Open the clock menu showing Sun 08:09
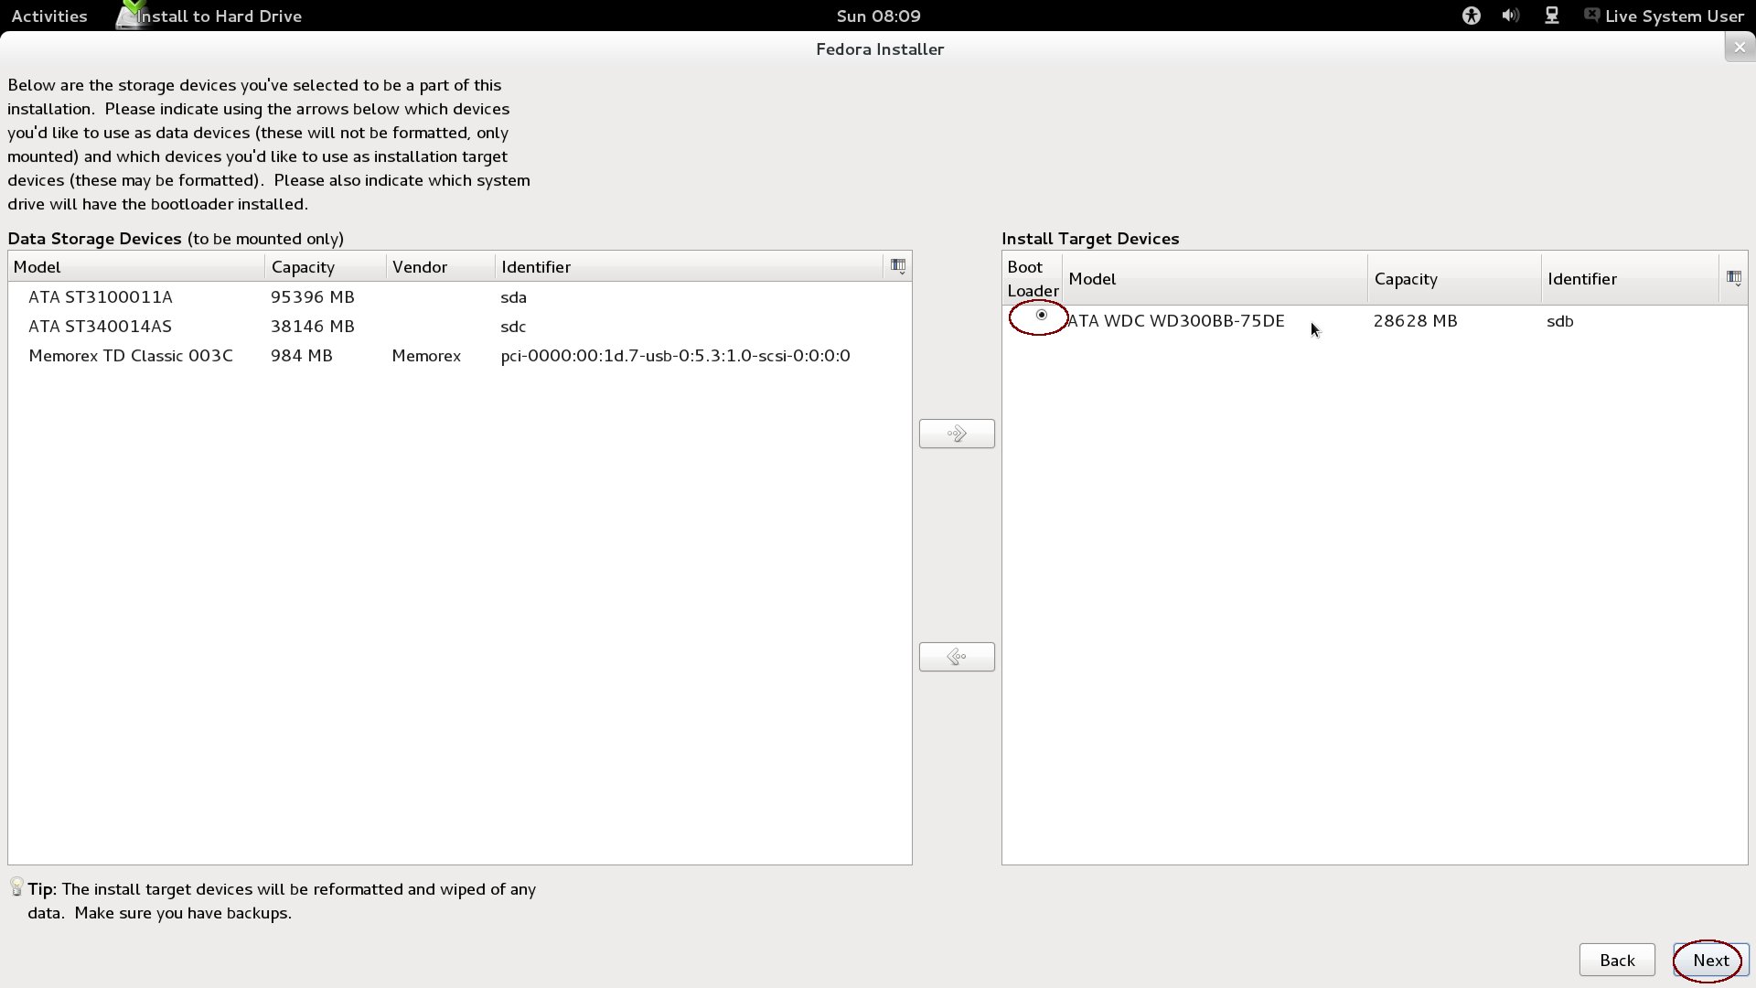Viewport: 1756px width, 988px height. tap(878, 16)
